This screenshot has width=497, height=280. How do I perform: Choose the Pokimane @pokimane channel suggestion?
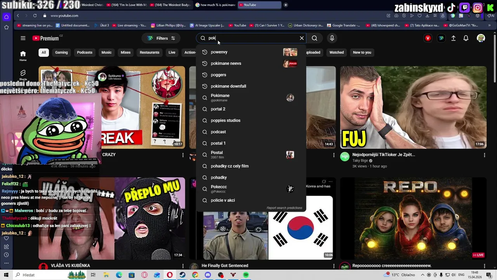point(251,98)
